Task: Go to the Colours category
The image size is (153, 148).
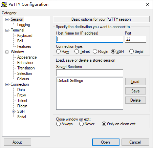Action: pos(23,79)
